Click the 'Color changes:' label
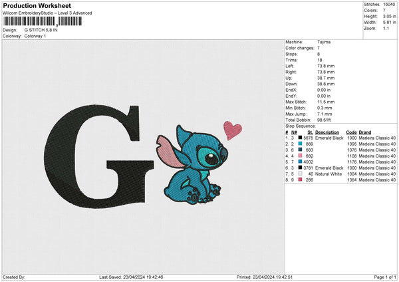Viewport: 399px width, 282px height. point(300,48)
